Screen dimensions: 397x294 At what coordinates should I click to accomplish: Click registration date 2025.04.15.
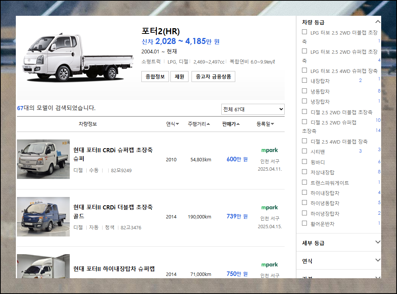pyautogui.click(x=270, y=227)
